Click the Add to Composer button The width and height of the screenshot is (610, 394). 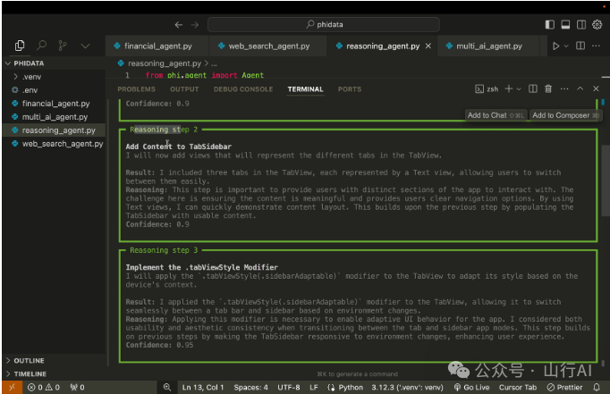565,115
